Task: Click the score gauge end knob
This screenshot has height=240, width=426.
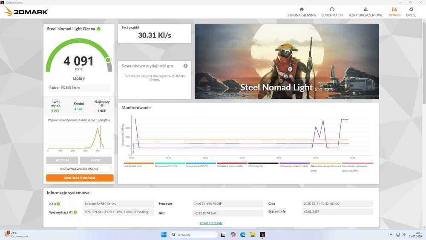Action: pos(108,60)
